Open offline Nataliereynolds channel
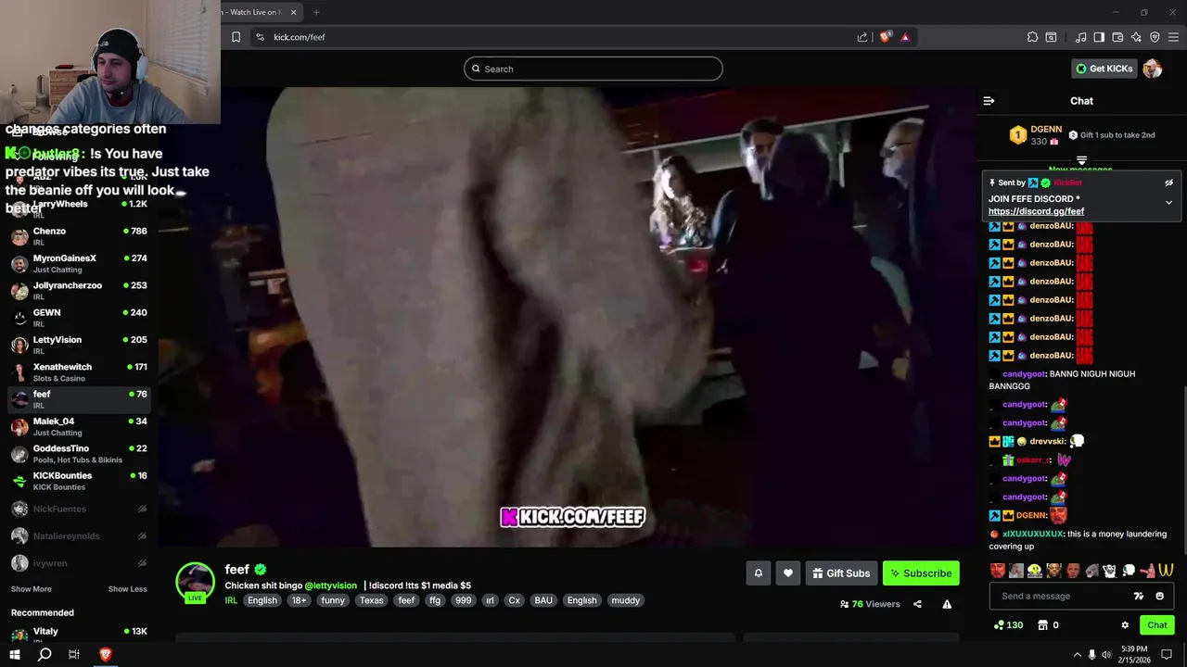 [x=79, y=535]
